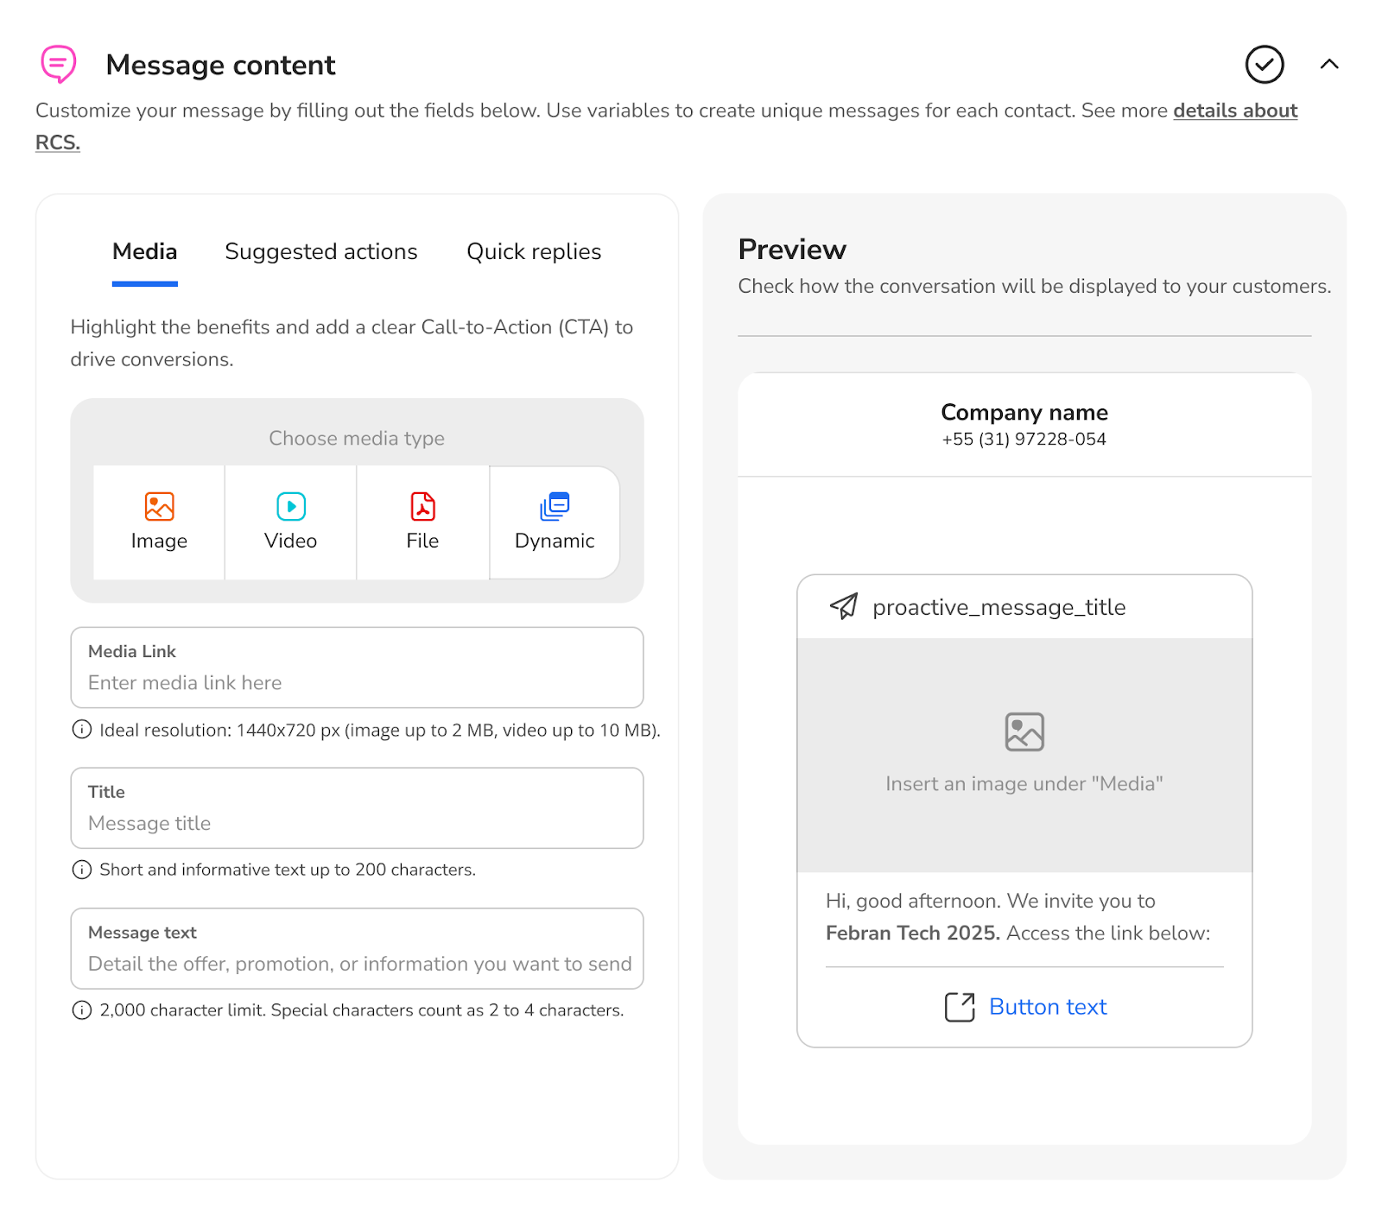Go to the Quick replies tab
This screenshot has width=1382, height=1215.
[x=533, y=252]
